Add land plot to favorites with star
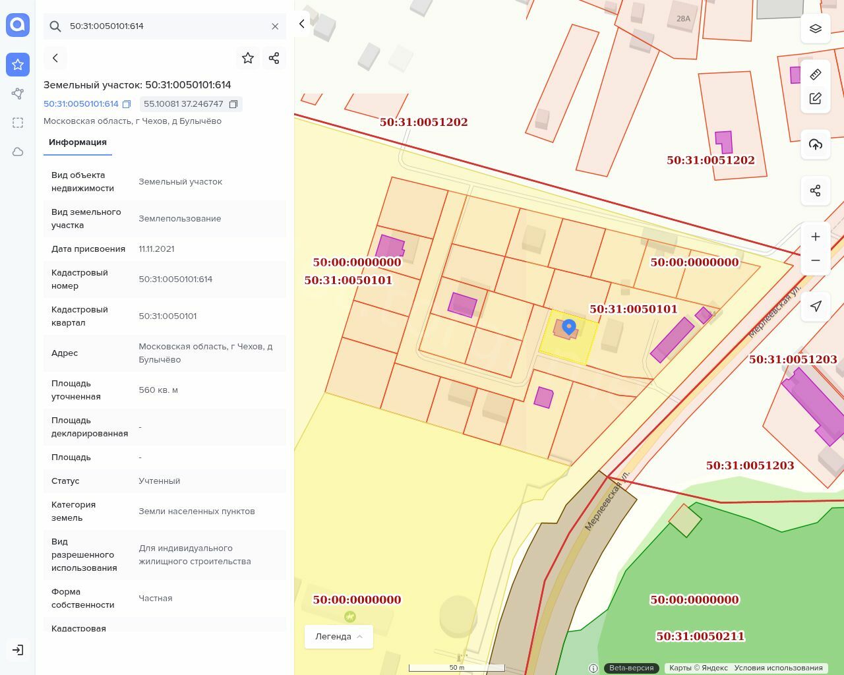 (x=248, y=58)
